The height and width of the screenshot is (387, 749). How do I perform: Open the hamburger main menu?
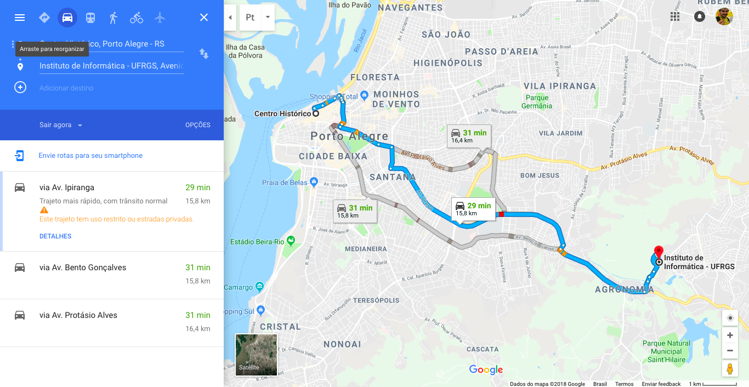click(x=20, y=18)
